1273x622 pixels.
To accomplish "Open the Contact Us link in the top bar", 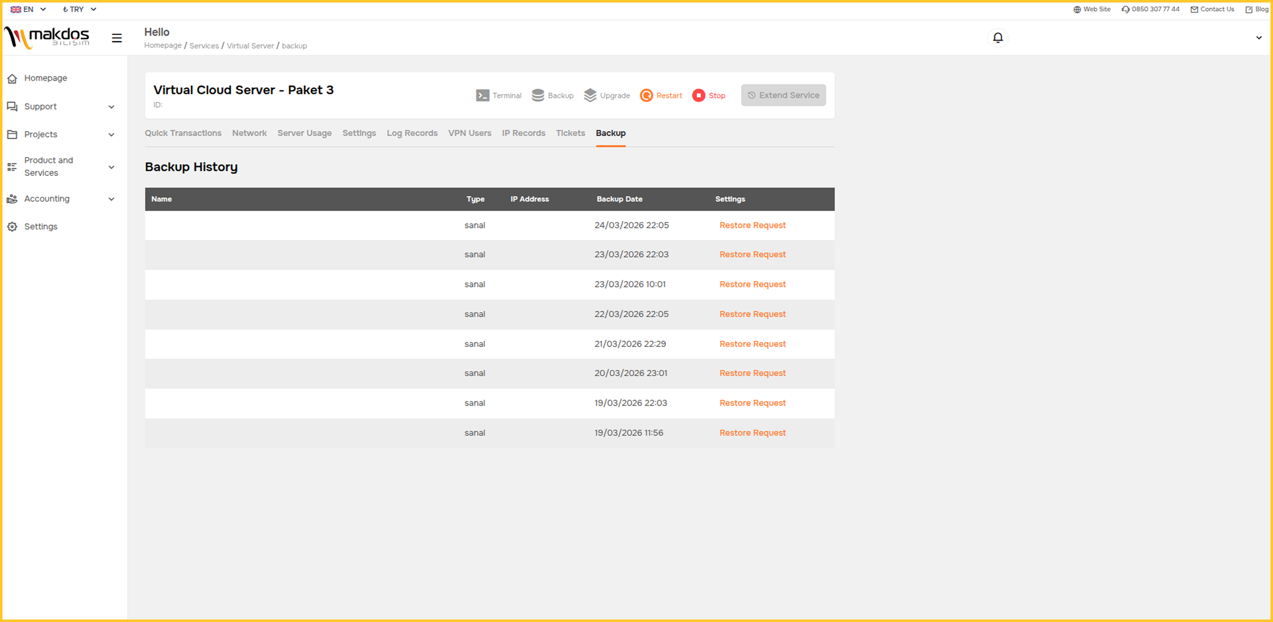I will 1212,9.
